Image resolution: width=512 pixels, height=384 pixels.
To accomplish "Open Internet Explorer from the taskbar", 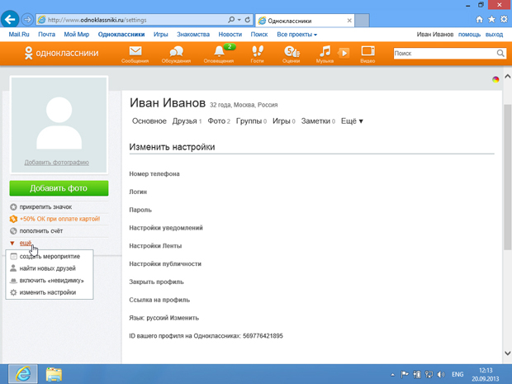I will pos(23,374).
